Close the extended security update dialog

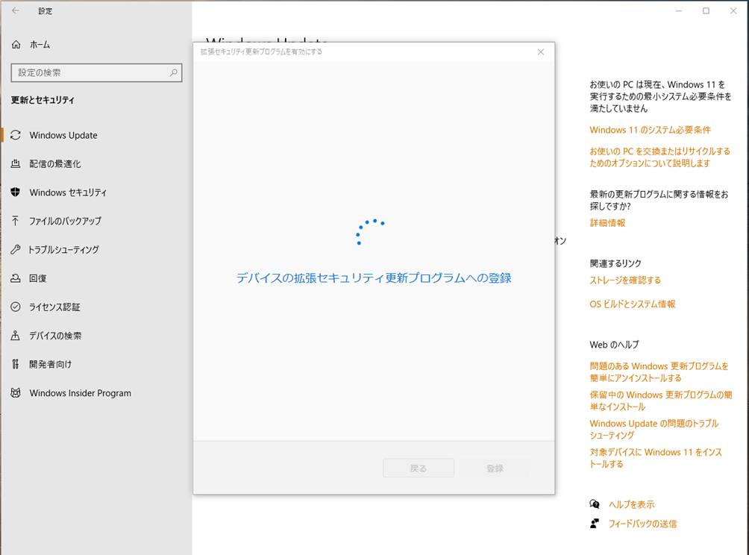coord(541,52)
